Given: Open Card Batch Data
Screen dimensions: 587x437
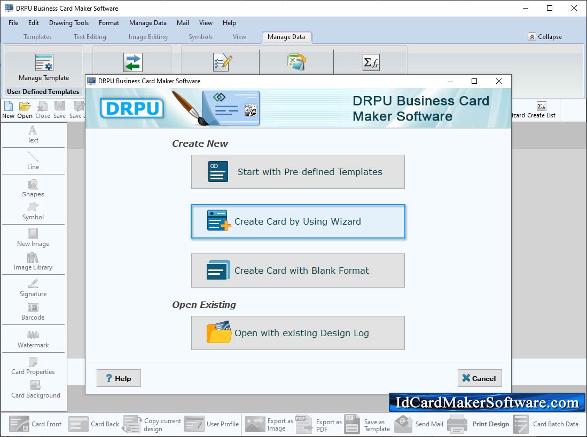Looking at the screenshot, I should tap(546, 424).
